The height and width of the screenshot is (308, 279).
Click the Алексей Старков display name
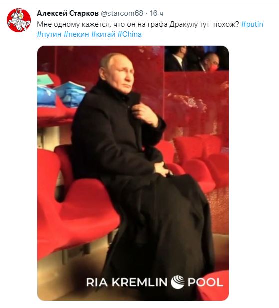click(68, 13)
